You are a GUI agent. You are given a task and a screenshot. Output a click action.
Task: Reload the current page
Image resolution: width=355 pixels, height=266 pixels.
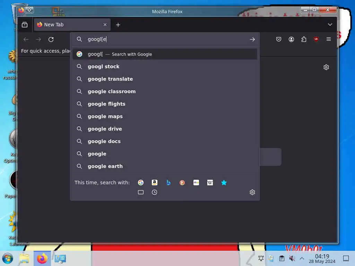click(51, 39)
